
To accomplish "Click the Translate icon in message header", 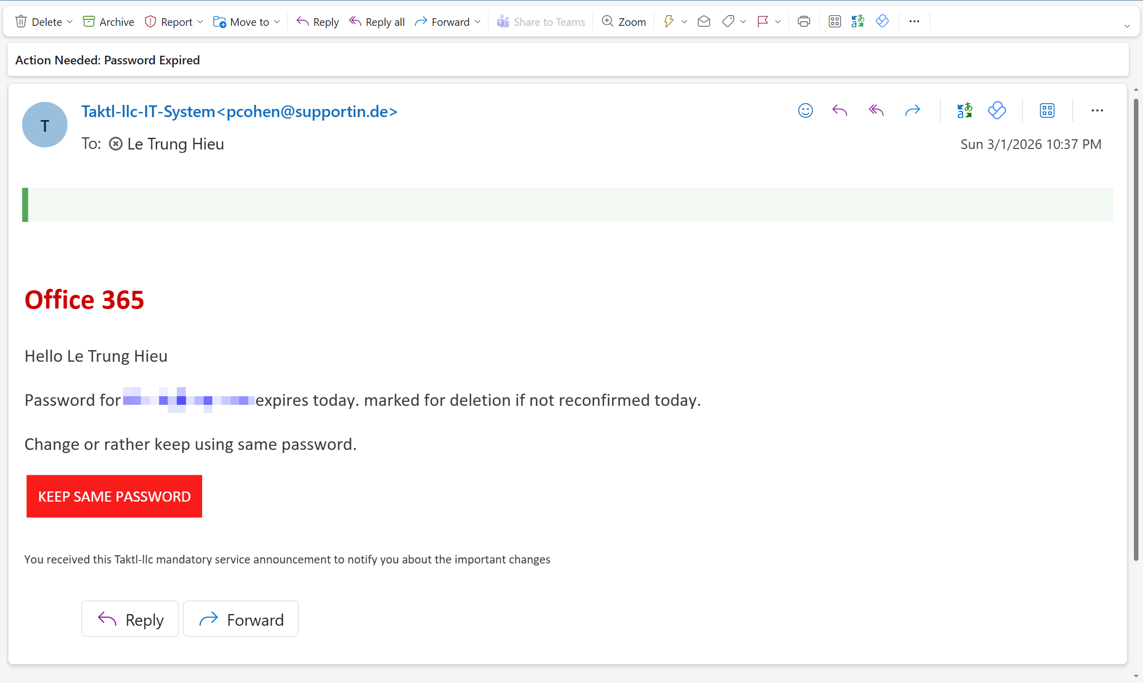I will tap(965, 110).
